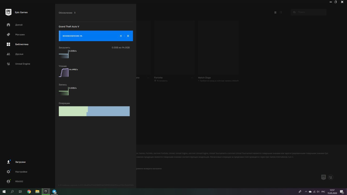Click the Unreal Engine logo in the footer
The image size is (347, 195).
(x=330, y=177)
